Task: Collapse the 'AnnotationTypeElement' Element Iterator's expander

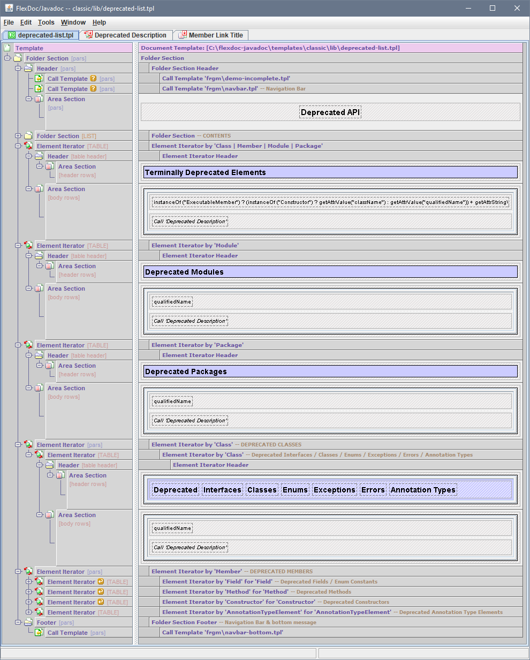Action: tap(29, 612)
